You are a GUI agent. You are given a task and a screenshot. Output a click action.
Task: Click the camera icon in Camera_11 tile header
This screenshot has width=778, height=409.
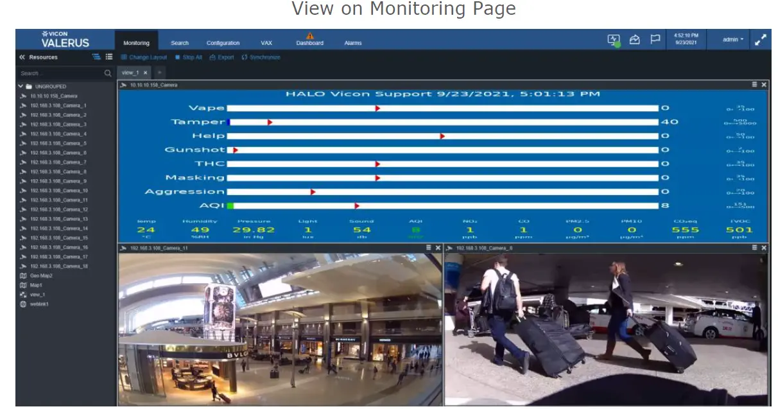(x=125, y=248)
